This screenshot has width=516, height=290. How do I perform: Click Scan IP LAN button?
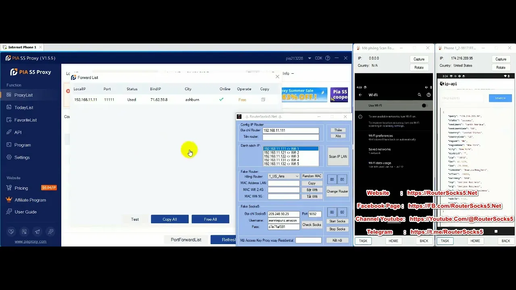[338, 157]
